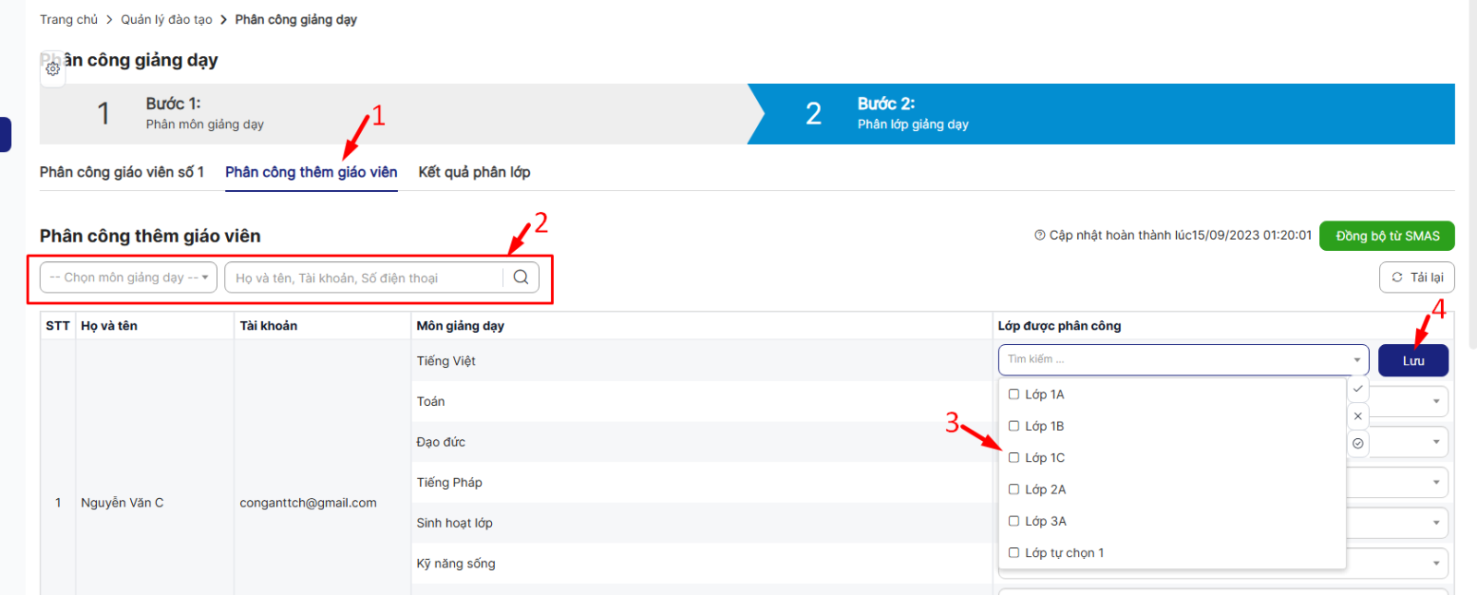Click the help icon before 'Cập nhật hoàn thành'
The height and width of the screenshot is (595, 1477).
tap(1039, 235)
